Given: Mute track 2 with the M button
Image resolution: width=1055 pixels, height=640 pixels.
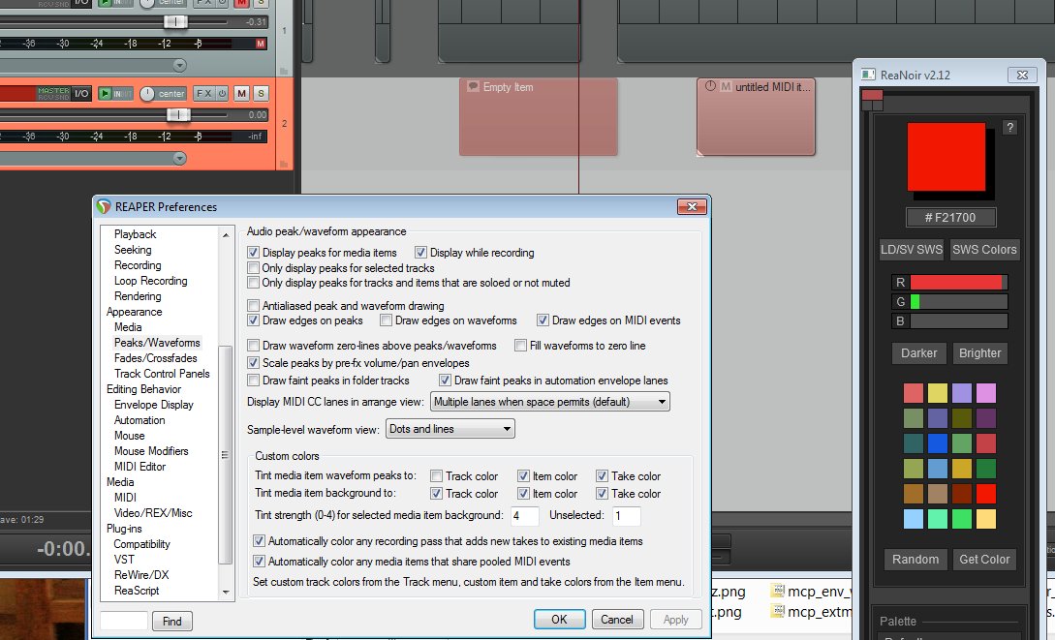Looking at the screenshot, I should coord(241,94).
